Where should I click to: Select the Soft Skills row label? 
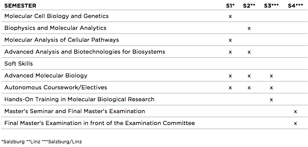[x=19, y=63]
